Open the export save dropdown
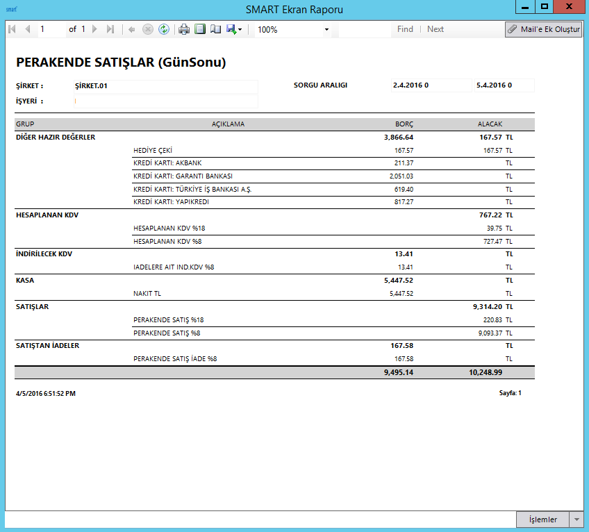The height and width of the screenshot is (532, 589). coord(234,29)
